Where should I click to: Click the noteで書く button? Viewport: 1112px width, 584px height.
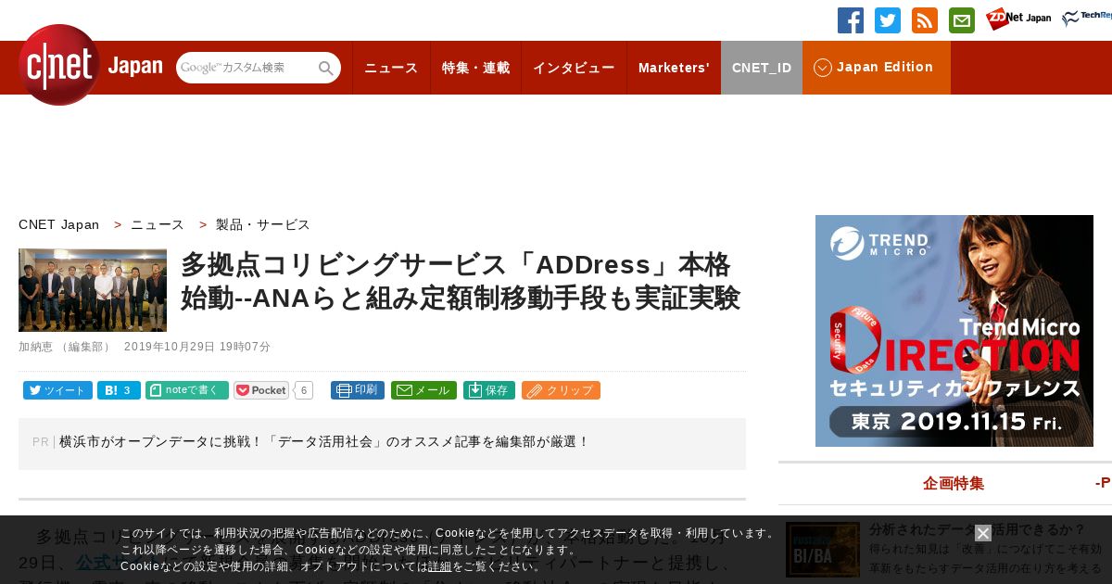pos(187,390)
